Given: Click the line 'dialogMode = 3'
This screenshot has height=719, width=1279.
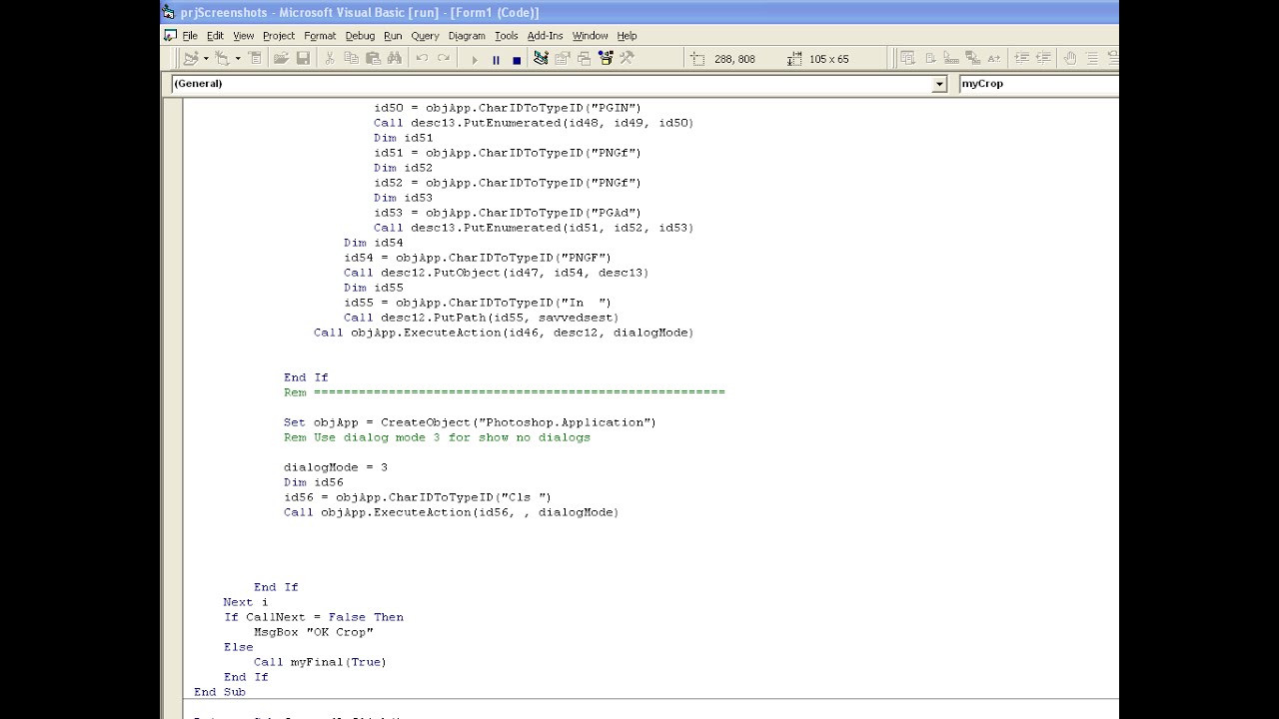Looking at the screenshot, I should [336, 467].
